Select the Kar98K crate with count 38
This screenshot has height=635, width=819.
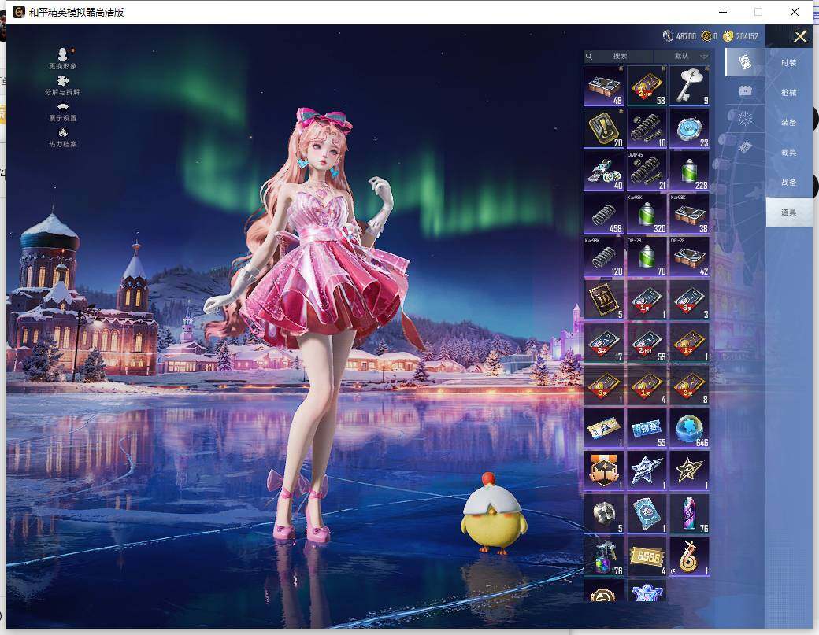[690, 214]
